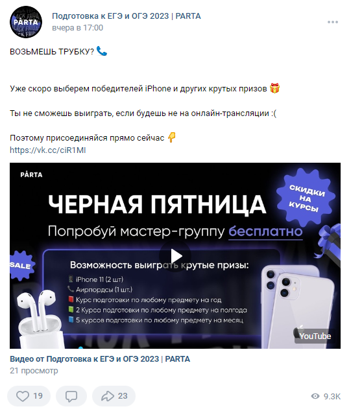Open video title link below the preview
351x411 pixels.
pyautogui.click(x=100, y=359)
